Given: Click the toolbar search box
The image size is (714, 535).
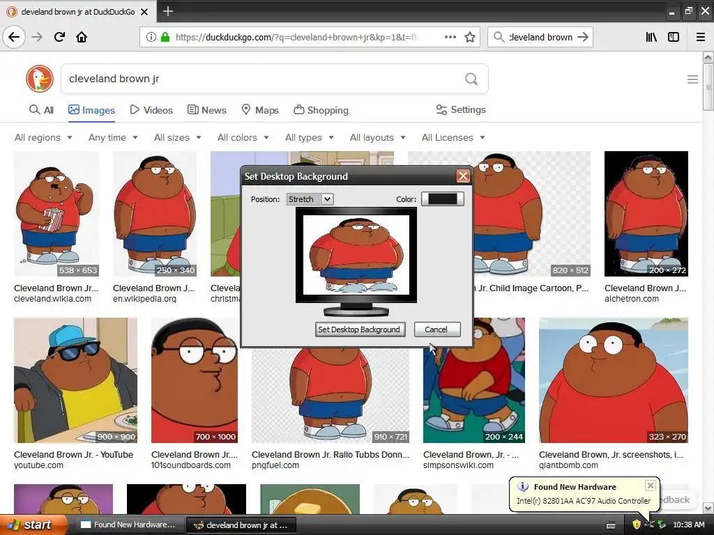Looking at the screenshot, I should click(540, 37).
